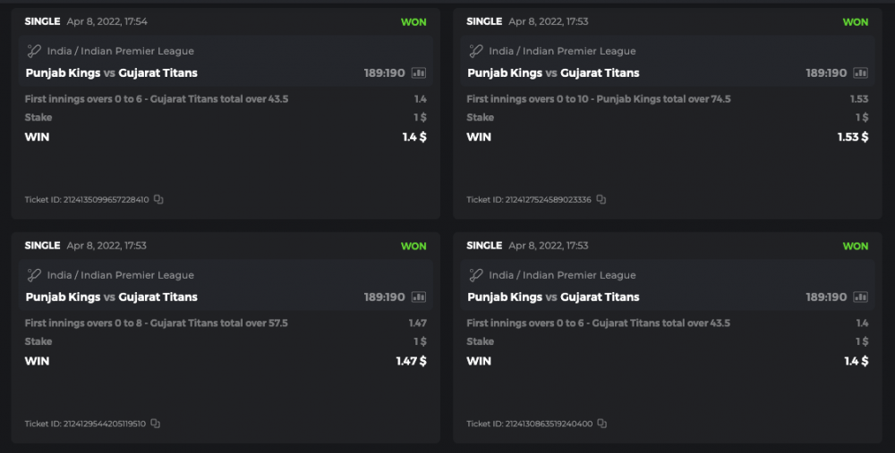Click cricket sport icon in the 17:54 bet
The width and height of the screenshot is (895, 453).
coord(34,51)
